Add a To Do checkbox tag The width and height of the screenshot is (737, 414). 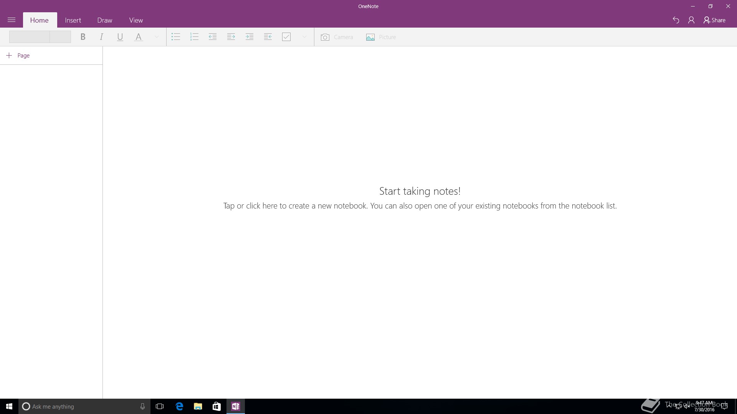pyautogui.click(x=286, y=37)
